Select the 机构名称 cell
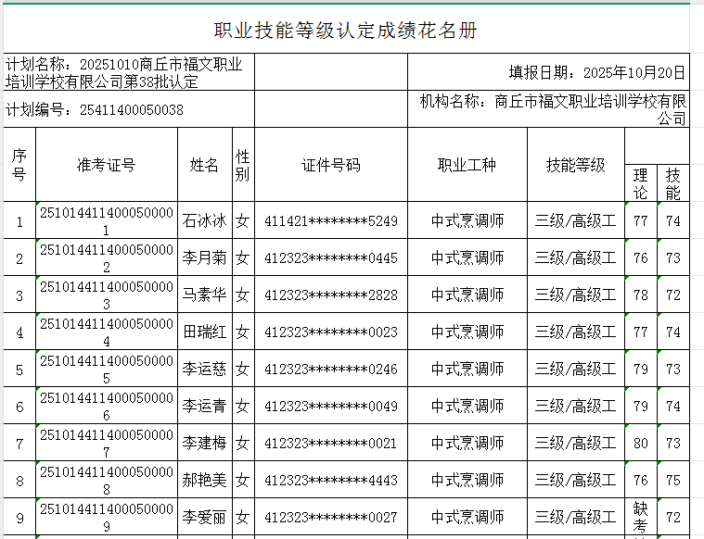The image size is (704, 539). (549, 109)
